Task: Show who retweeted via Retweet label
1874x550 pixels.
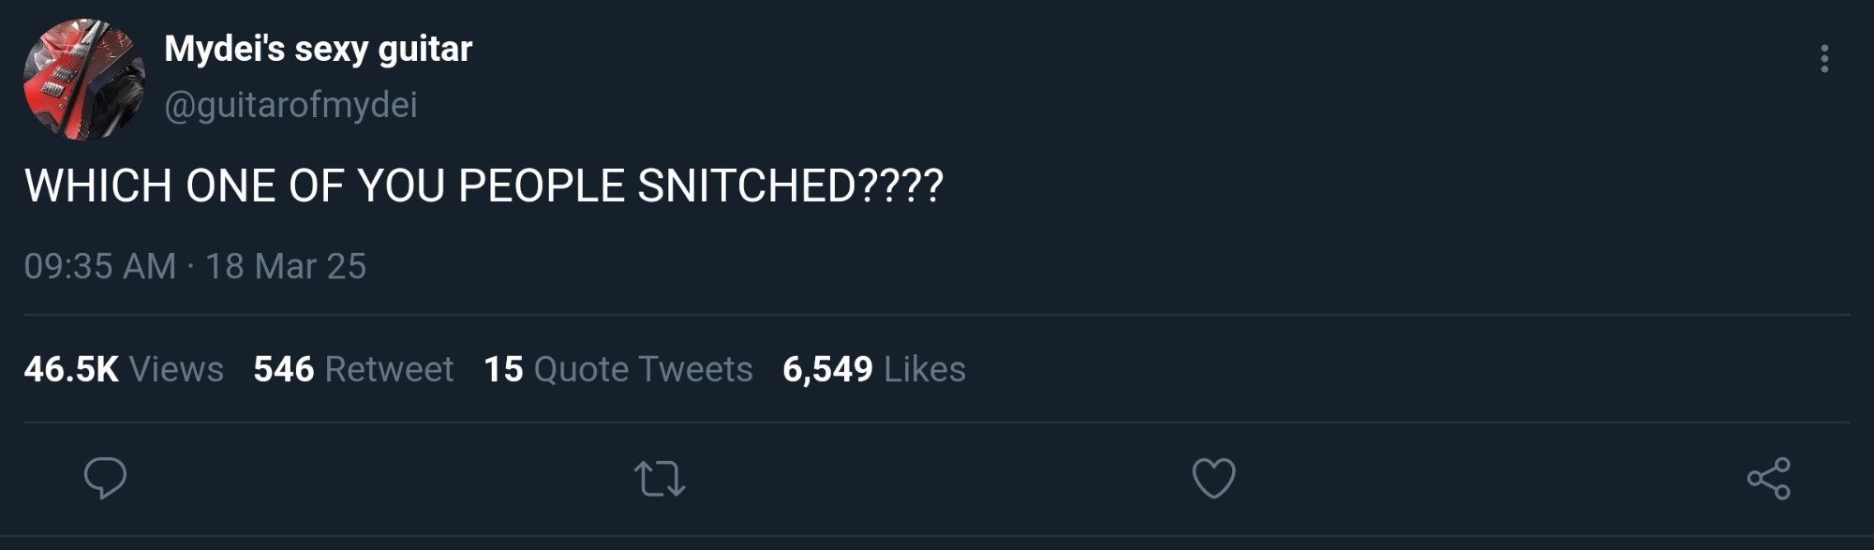Action: point(389,369)
